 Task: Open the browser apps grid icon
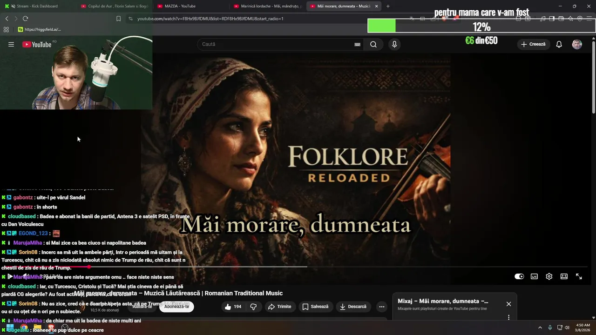click(x=6, y=29)
